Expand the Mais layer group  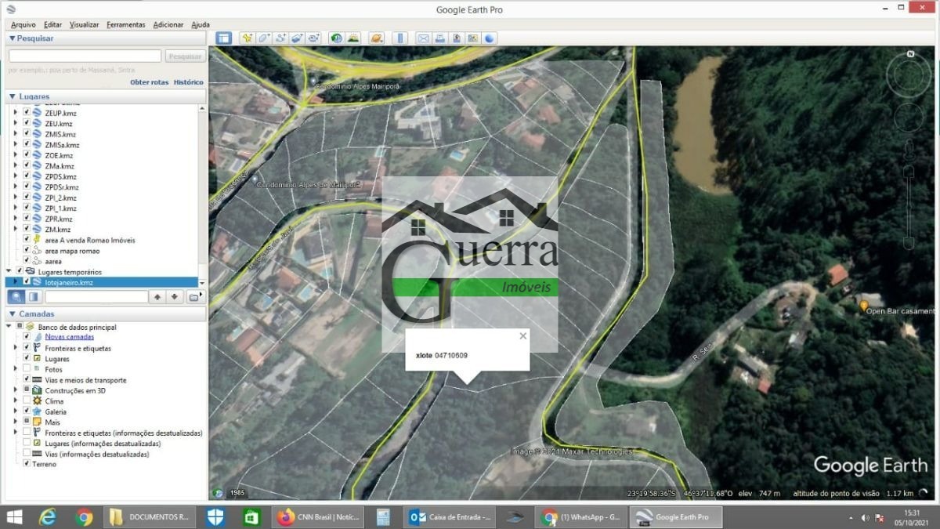click(16, 422)
